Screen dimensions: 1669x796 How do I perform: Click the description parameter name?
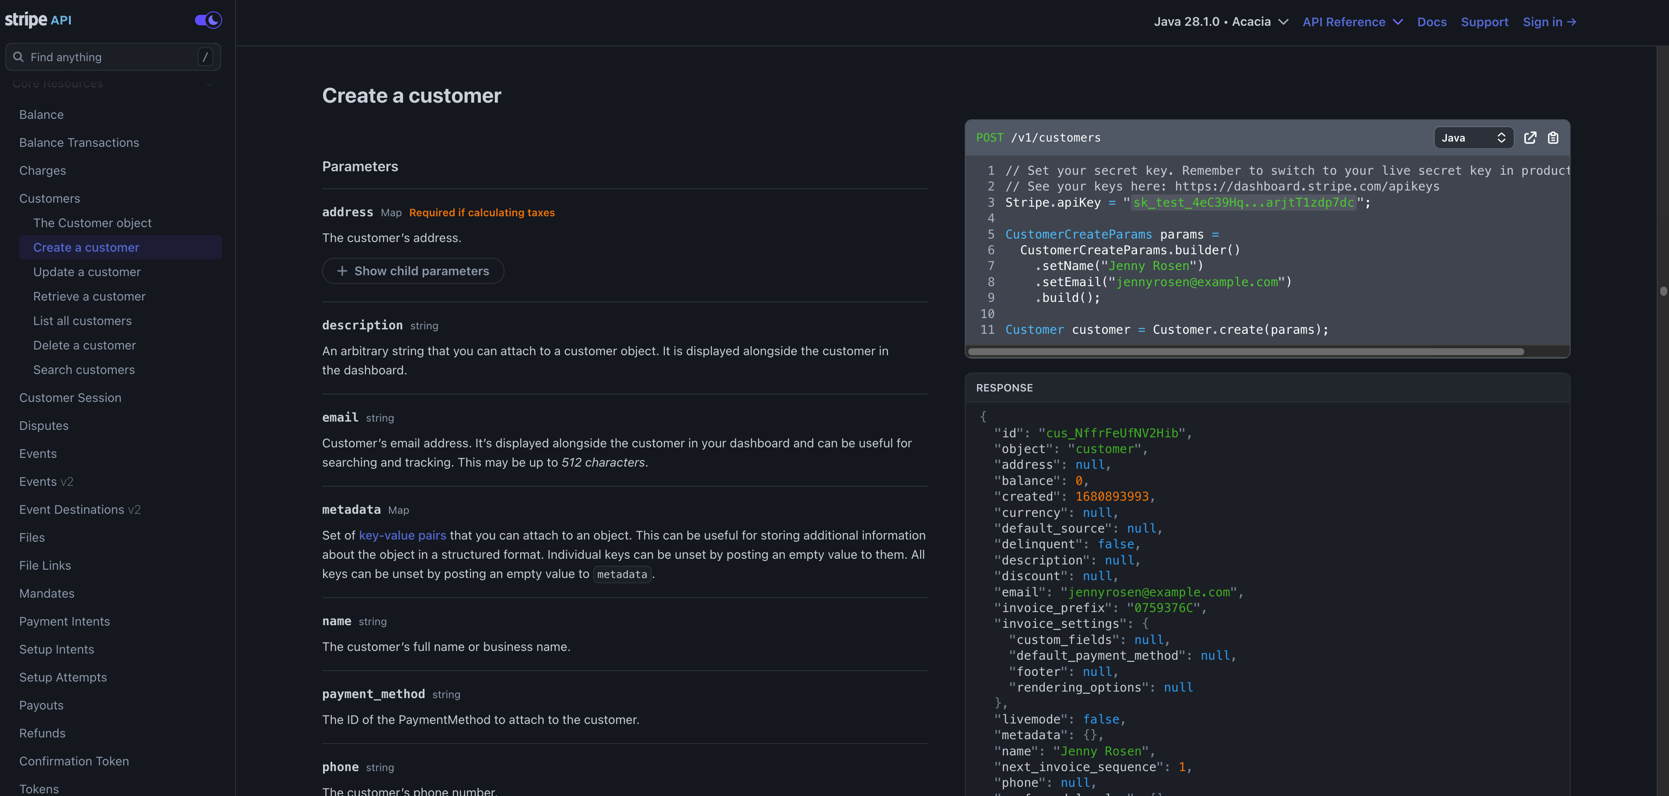(362, 325)
